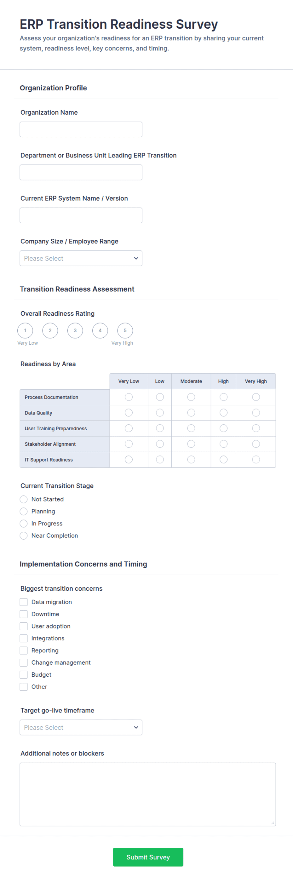Click Additional notes or blockers textarea

pyautogui.click(x=148, y=794)
